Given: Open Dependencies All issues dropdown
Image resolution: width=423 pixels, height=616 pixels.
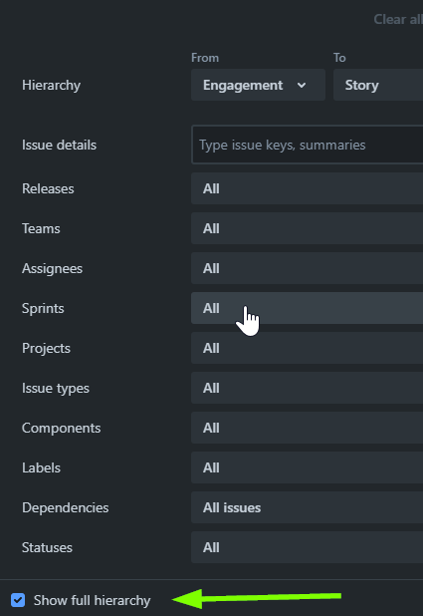Looking at the screenshot, I should [307, 507].
